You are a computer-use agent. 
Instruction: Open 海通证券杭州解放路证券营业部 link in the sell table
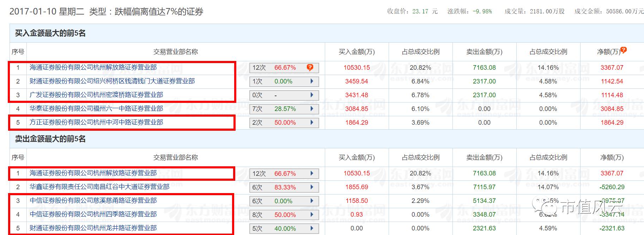(x=93, y=173)
